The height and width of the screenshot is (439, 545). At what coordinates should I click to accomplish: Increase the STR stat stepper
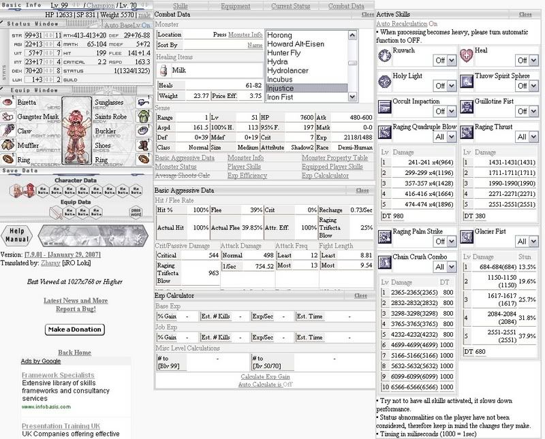50,35
